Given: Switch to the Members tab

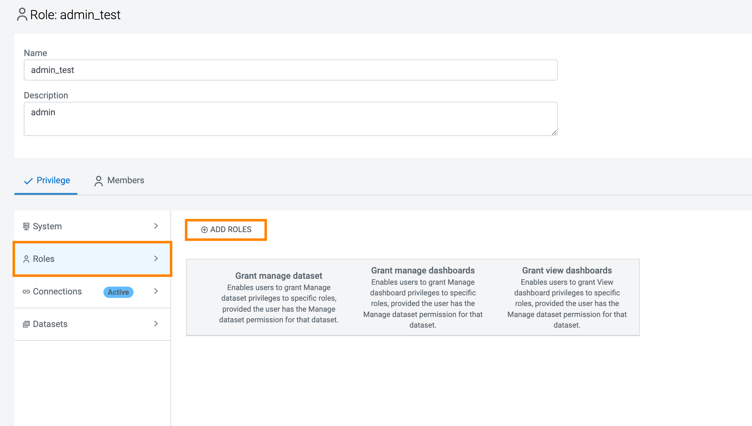Looking at the screenshot, I should [125, 180].
